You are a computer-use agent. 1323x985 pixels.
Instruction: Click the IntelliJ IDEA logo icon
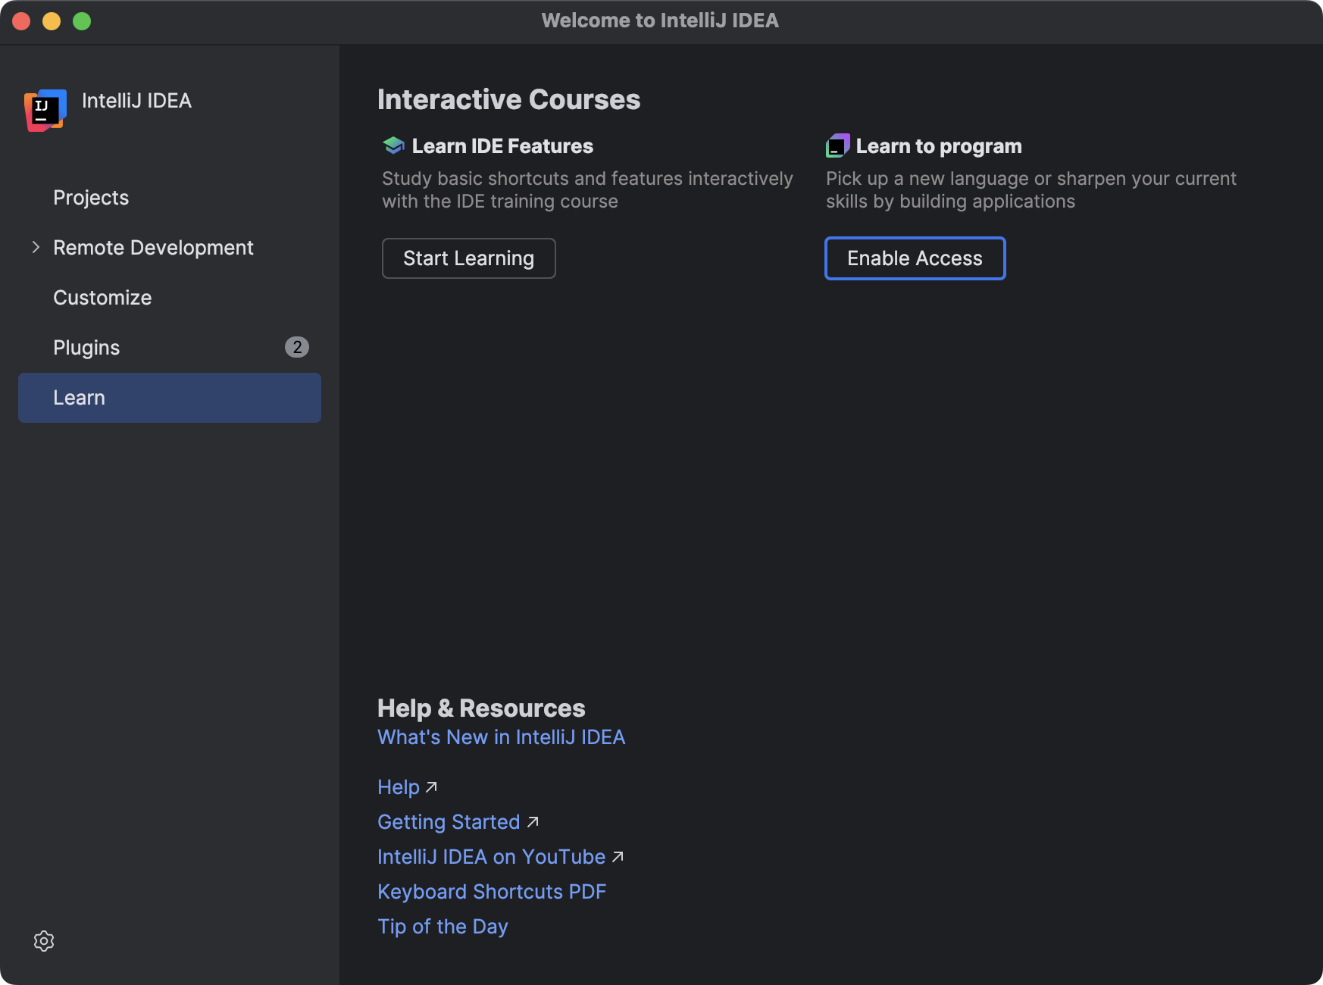click(44, 110)
